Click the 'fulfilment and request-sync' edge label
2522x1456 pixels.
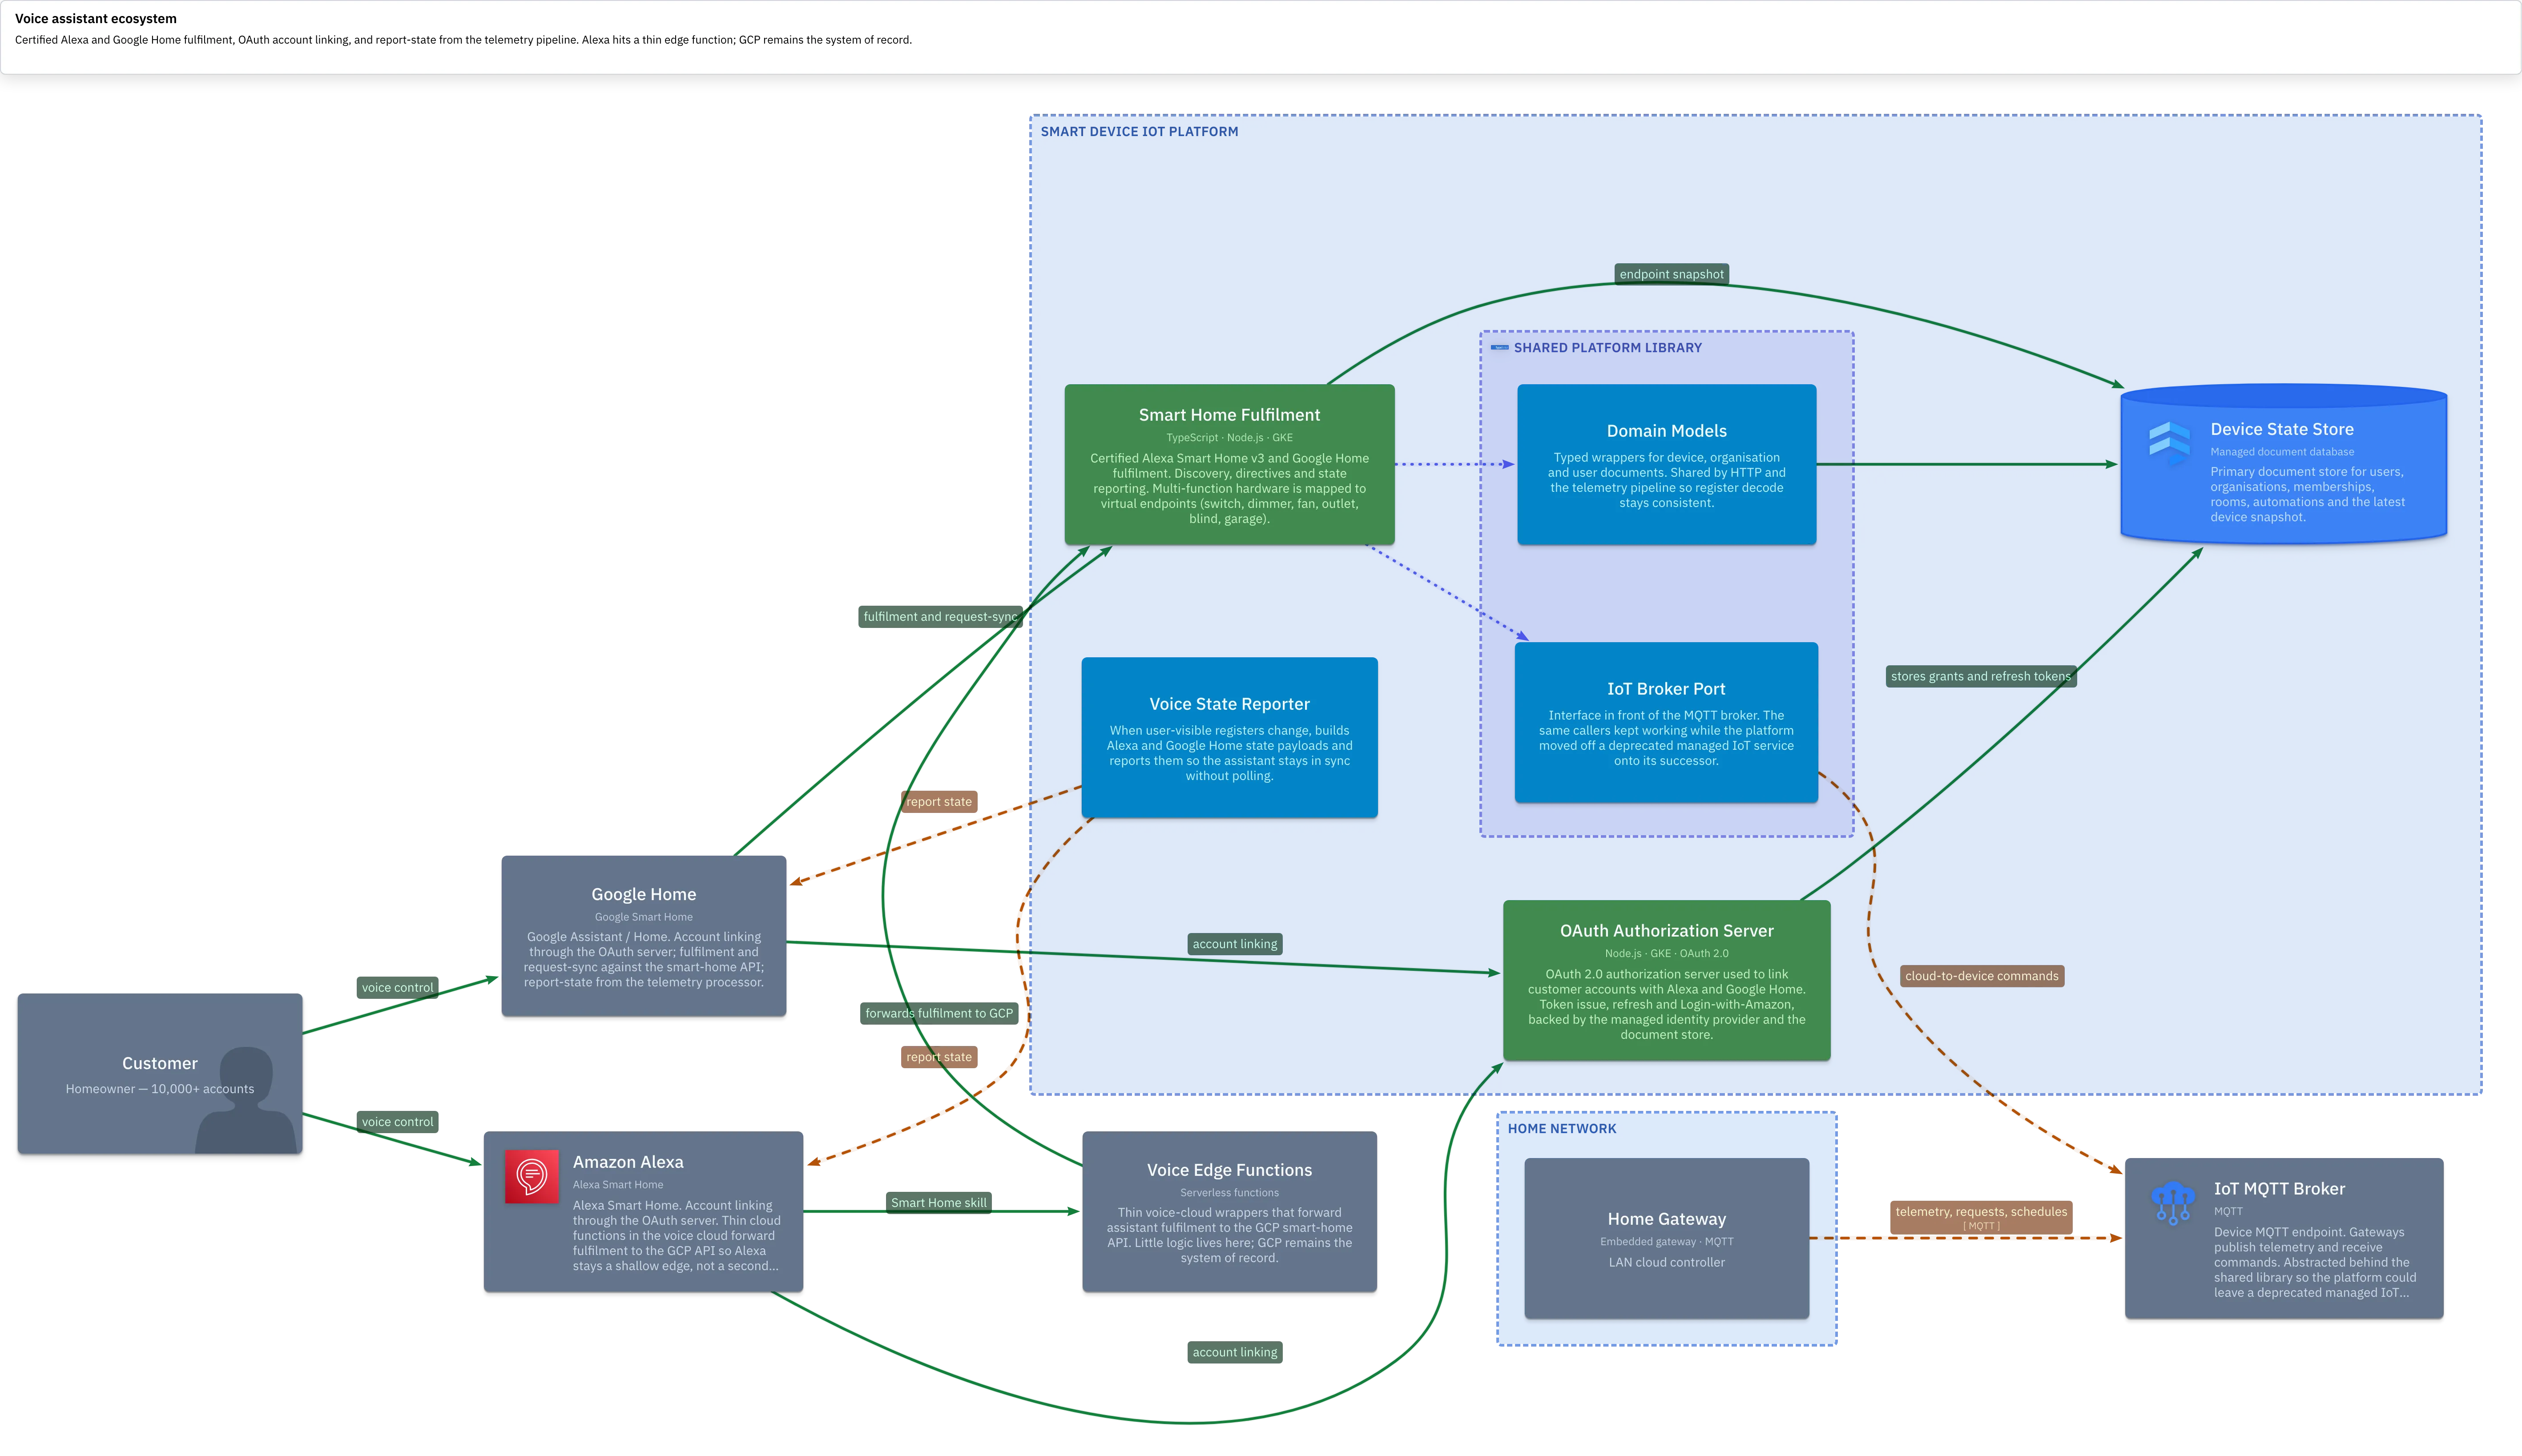[x=940, y=617]
